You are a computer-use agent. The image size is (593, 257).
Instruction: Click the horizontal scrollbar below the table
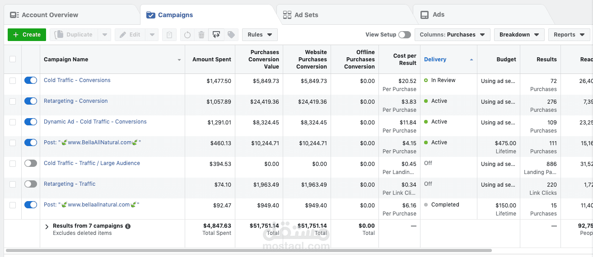(248, 250)
